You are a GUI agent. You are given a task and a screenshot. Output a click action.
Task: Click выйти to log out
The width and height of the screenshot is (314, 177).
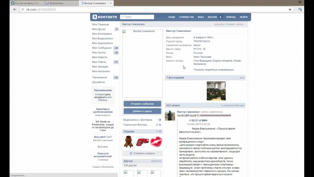[244, 17]
